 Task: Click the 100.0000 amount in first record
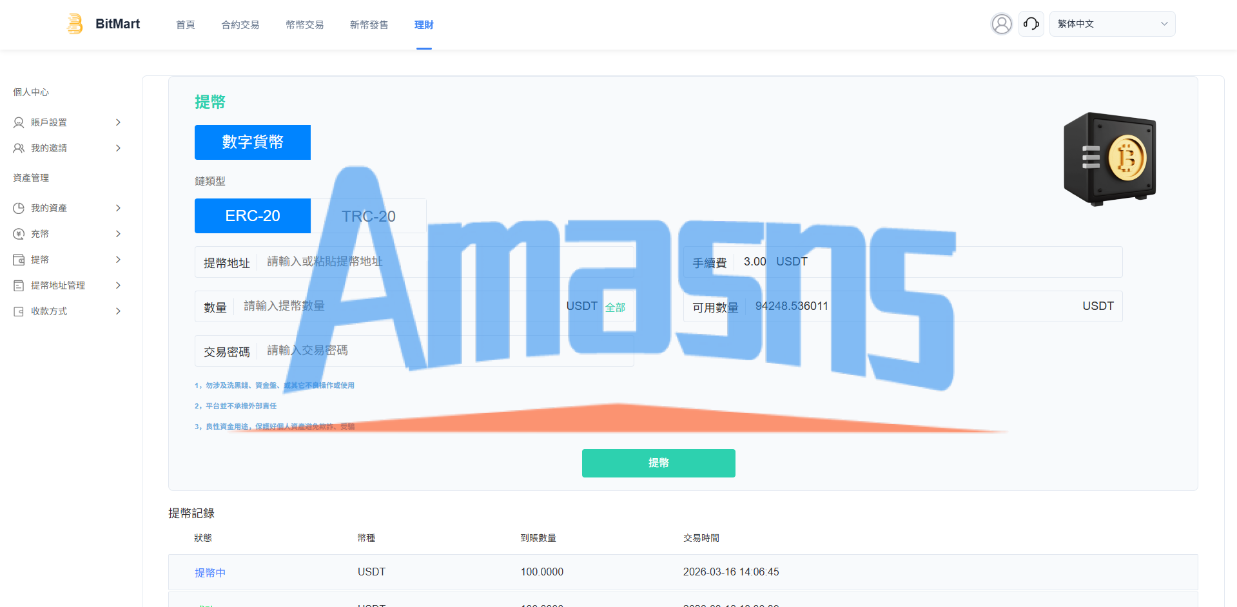click(x=542, y=572)
